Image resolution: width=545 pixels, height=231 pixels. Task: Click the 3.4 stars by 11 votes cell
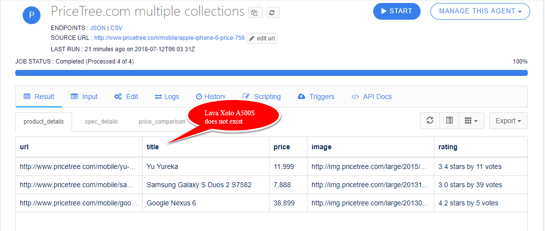click(x=481, y=166)
